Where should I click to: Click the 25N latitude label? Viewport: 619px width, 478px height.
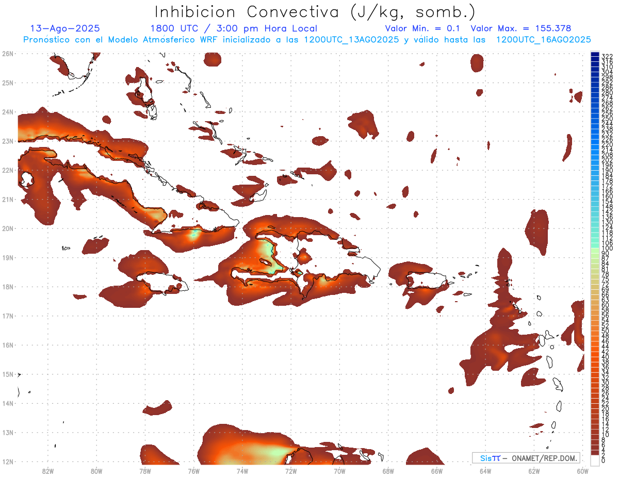pyautogui.click(x=7, y=83)
